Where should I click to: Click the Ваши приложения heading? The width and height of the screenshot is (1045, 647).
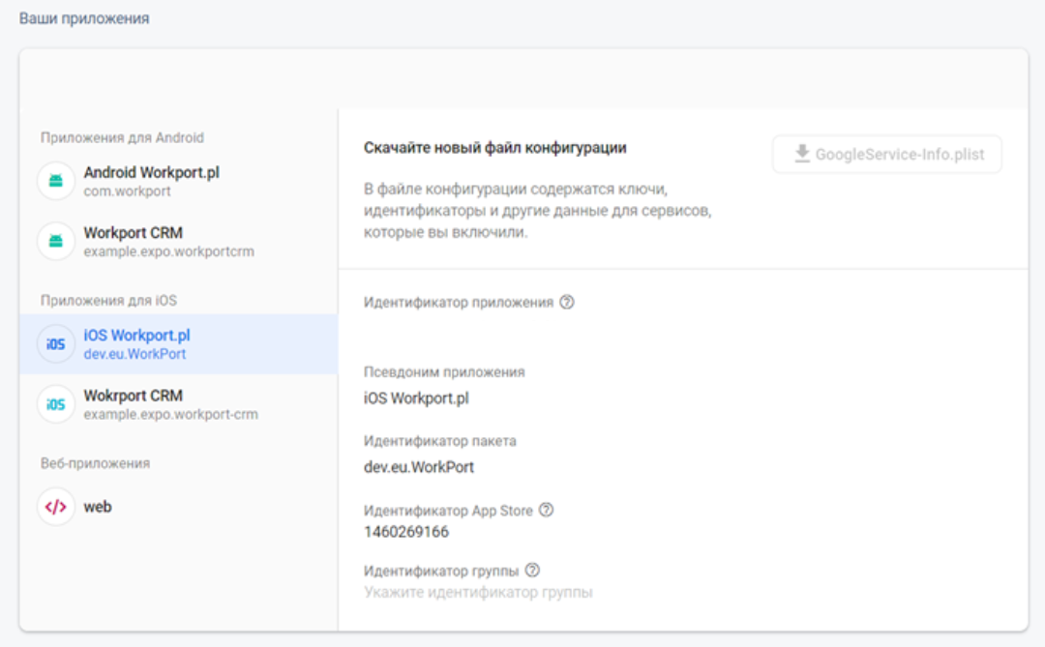pyautogui.click(x=84, y=18)
